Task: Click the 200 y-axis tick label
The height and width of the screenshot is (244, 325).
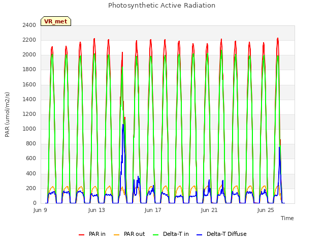Action: [x=31, y=189]
